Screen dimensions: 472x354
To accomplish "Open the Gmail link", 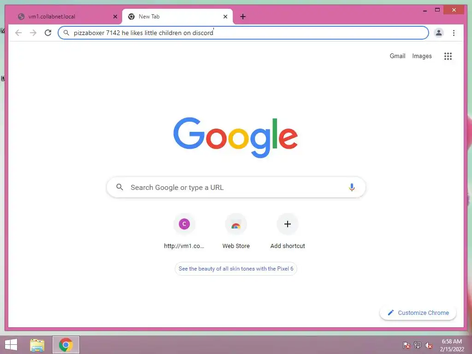I will [397, 56].
